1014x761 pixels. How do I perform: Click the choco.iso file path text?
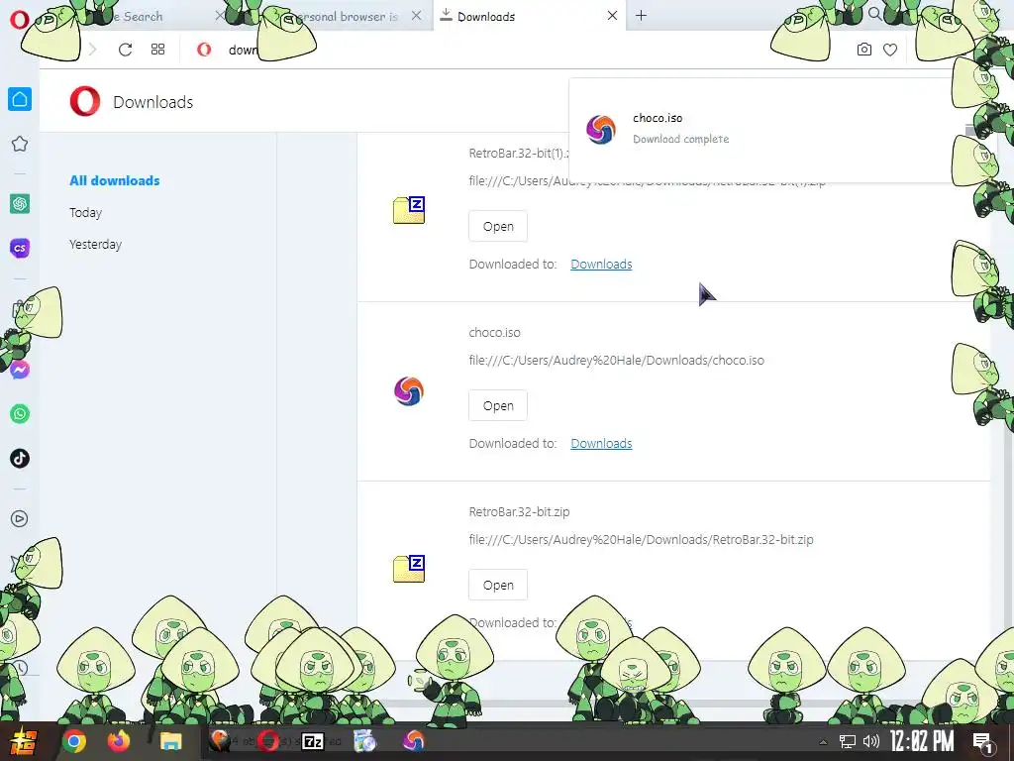point(616,360)
